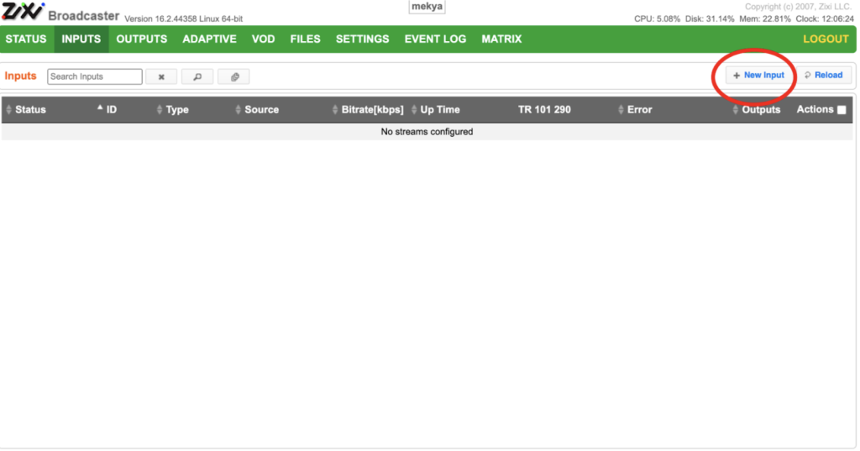This screenshot has height=451, width=860.
Task: Go to the VOD tab
Action: tap(263, 39)
